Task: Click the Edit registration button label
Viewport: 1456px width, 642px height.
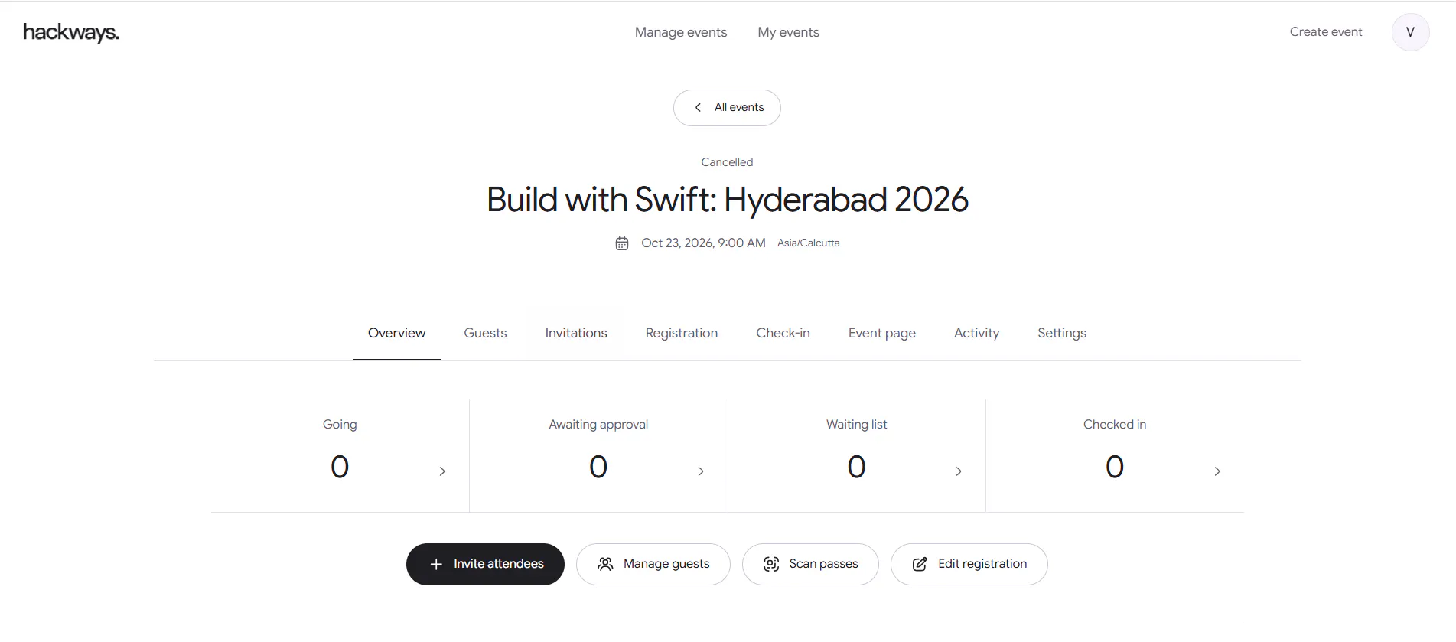Action: tap(982, 564)
